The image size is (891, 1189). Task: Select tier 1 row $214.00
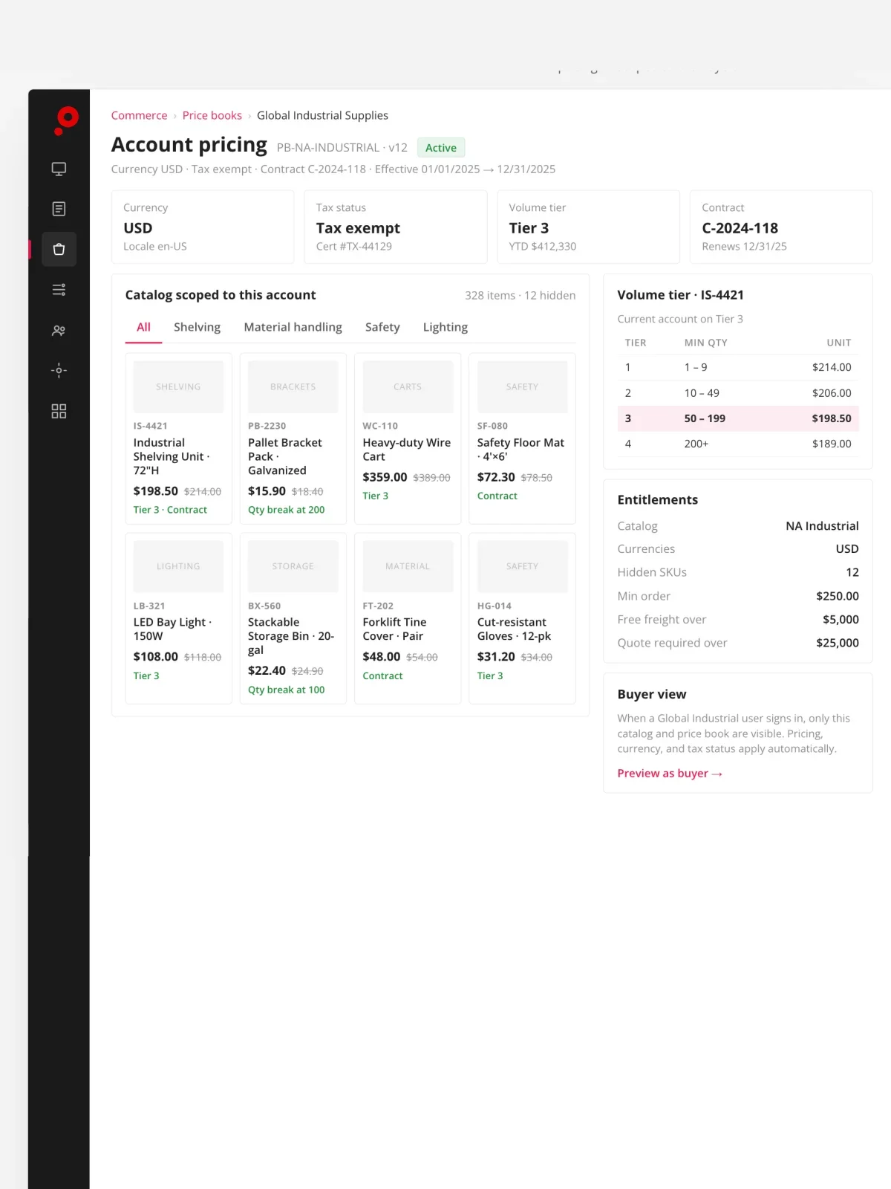(x=738, y=367)
